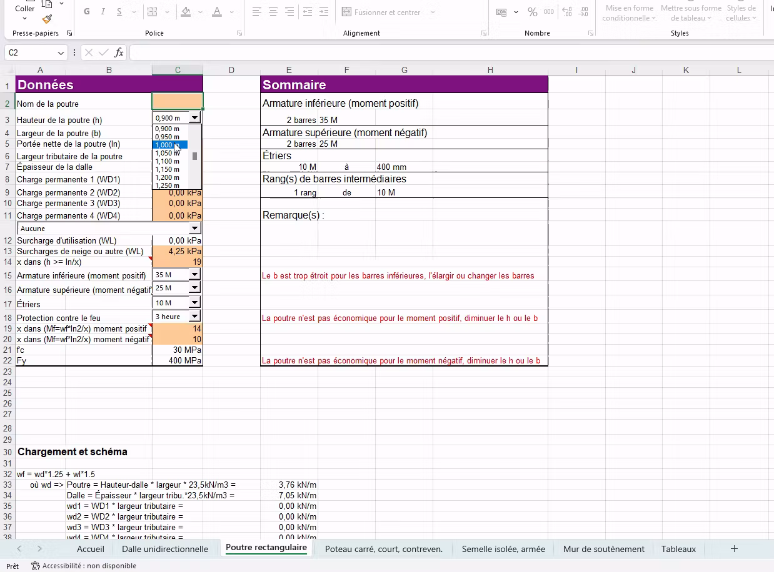Click increase decimal places icon
This screenshot has width=774, height=572.
point(566,12)
